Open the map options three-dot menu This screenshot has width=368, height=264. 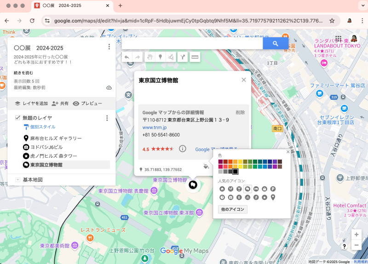(109, 47)
